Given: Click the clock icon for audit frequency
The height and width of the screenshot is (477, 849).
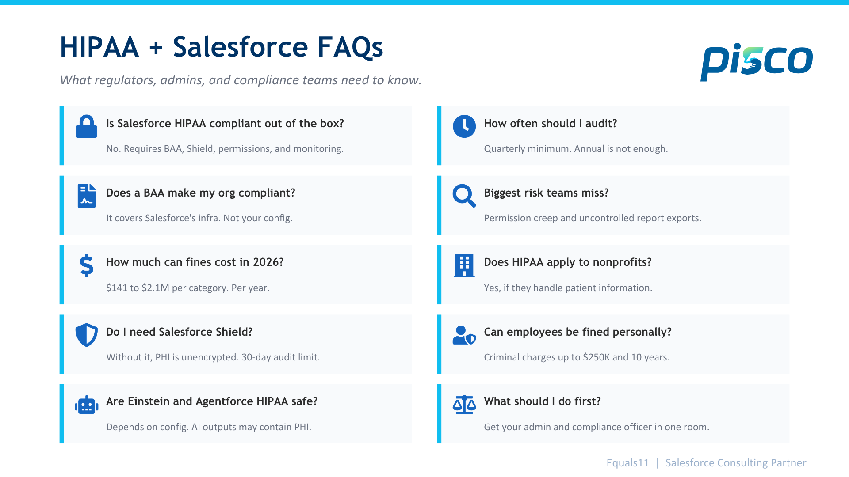Looking at the screenshot, I should click(x=464, y=126).
